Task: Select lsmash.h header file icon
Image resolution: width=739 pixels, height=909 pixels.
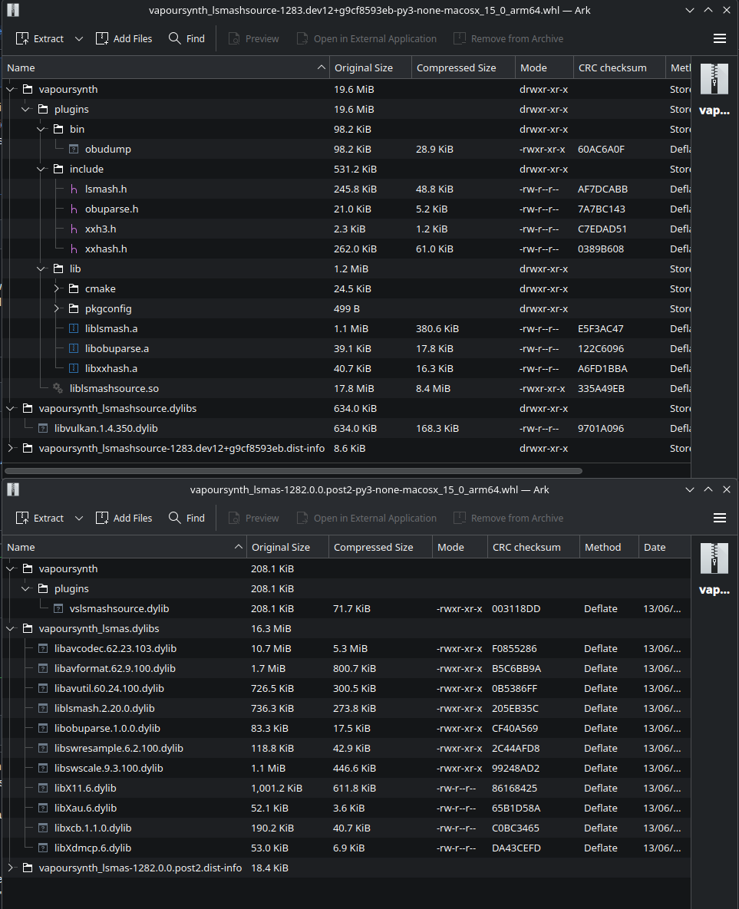Action: (x=74, y=189)
